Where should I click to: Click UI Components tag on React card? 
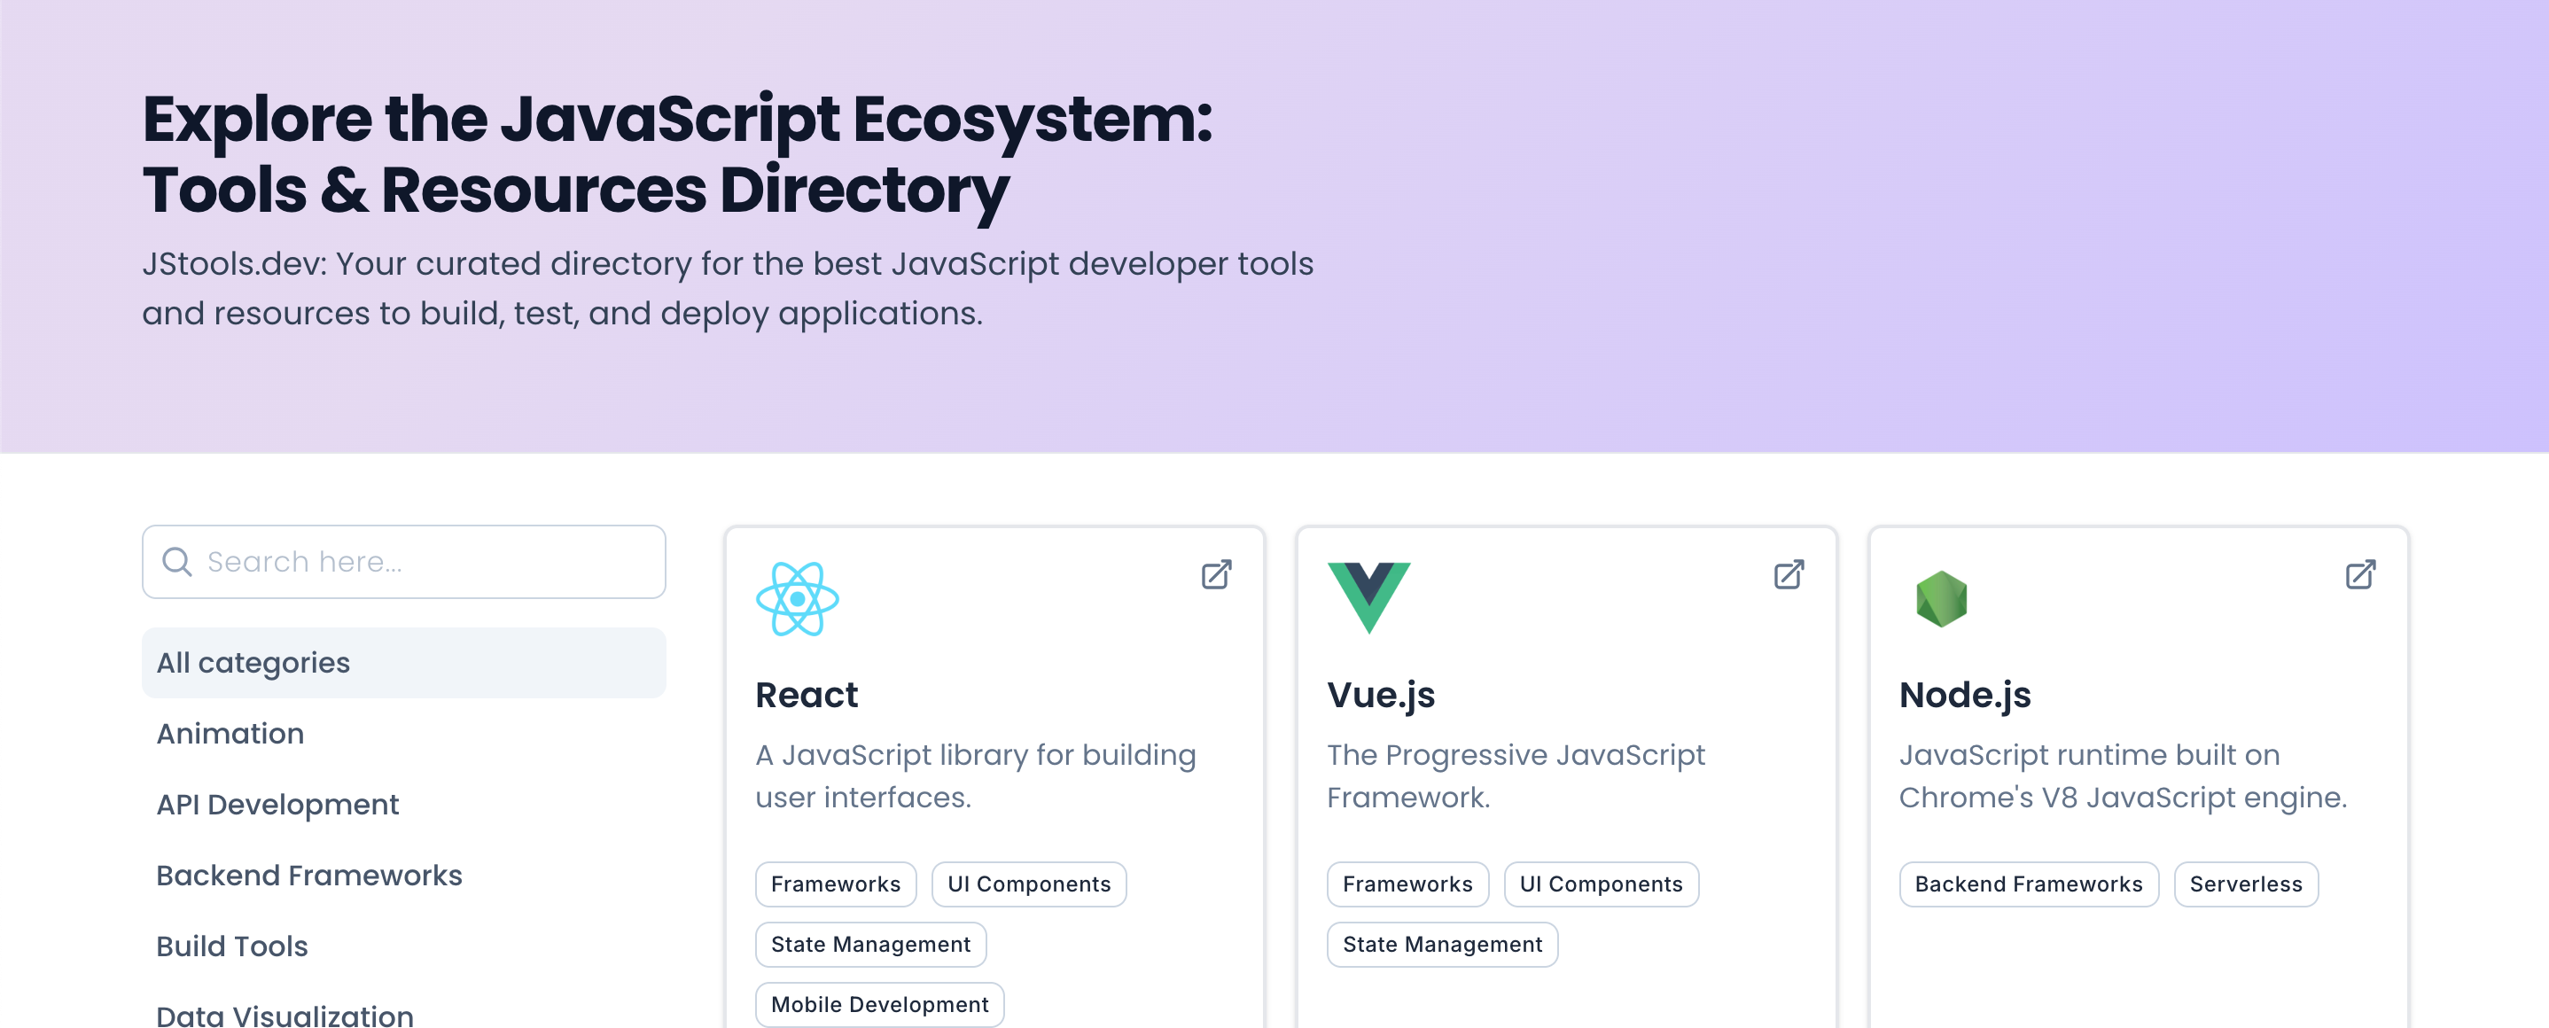[1029, 884]
